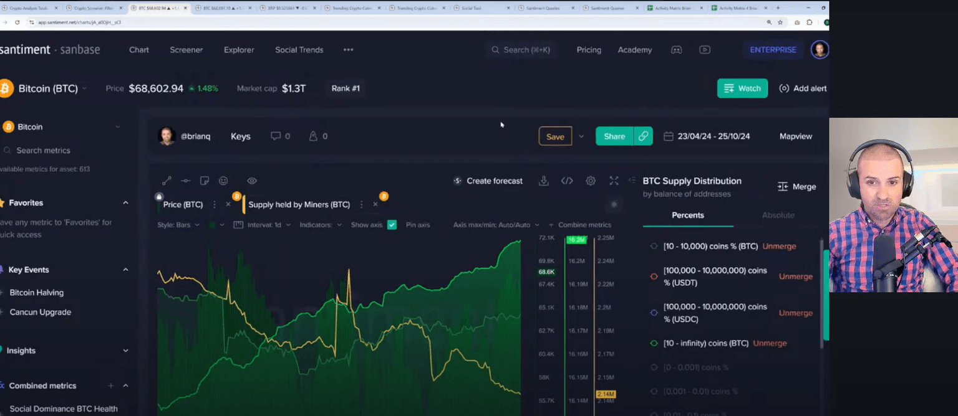This screenshot has height=416, width=958.
Task: Download the chart using the download icon
Action: [544, 181]
